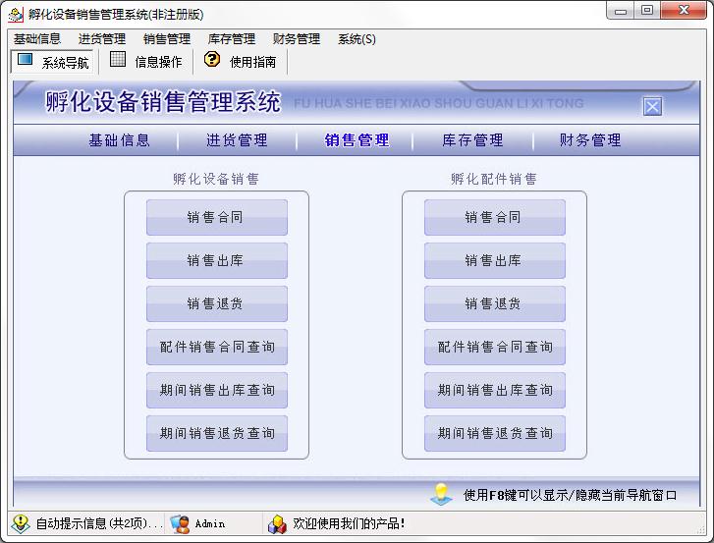Screen dimensions: 714x543
Task: Click the Admin user name text
Action: [210, 524]
